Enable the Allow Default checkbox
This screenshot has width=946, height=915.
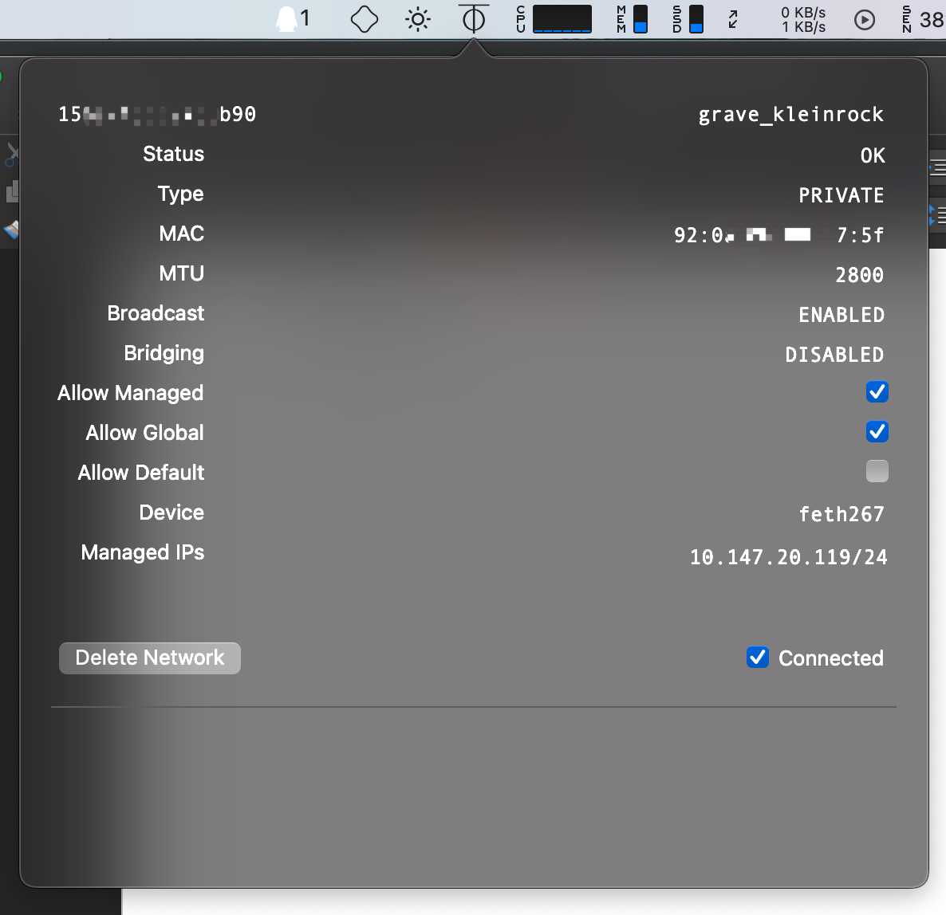pyautogui.click(x=877, y=472)
